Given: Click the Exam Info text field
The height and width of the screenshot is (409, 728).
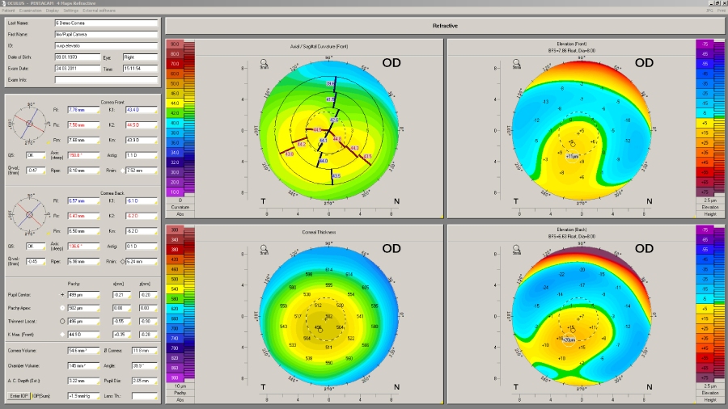Looking at the screenshot, I should coord(106,80).
